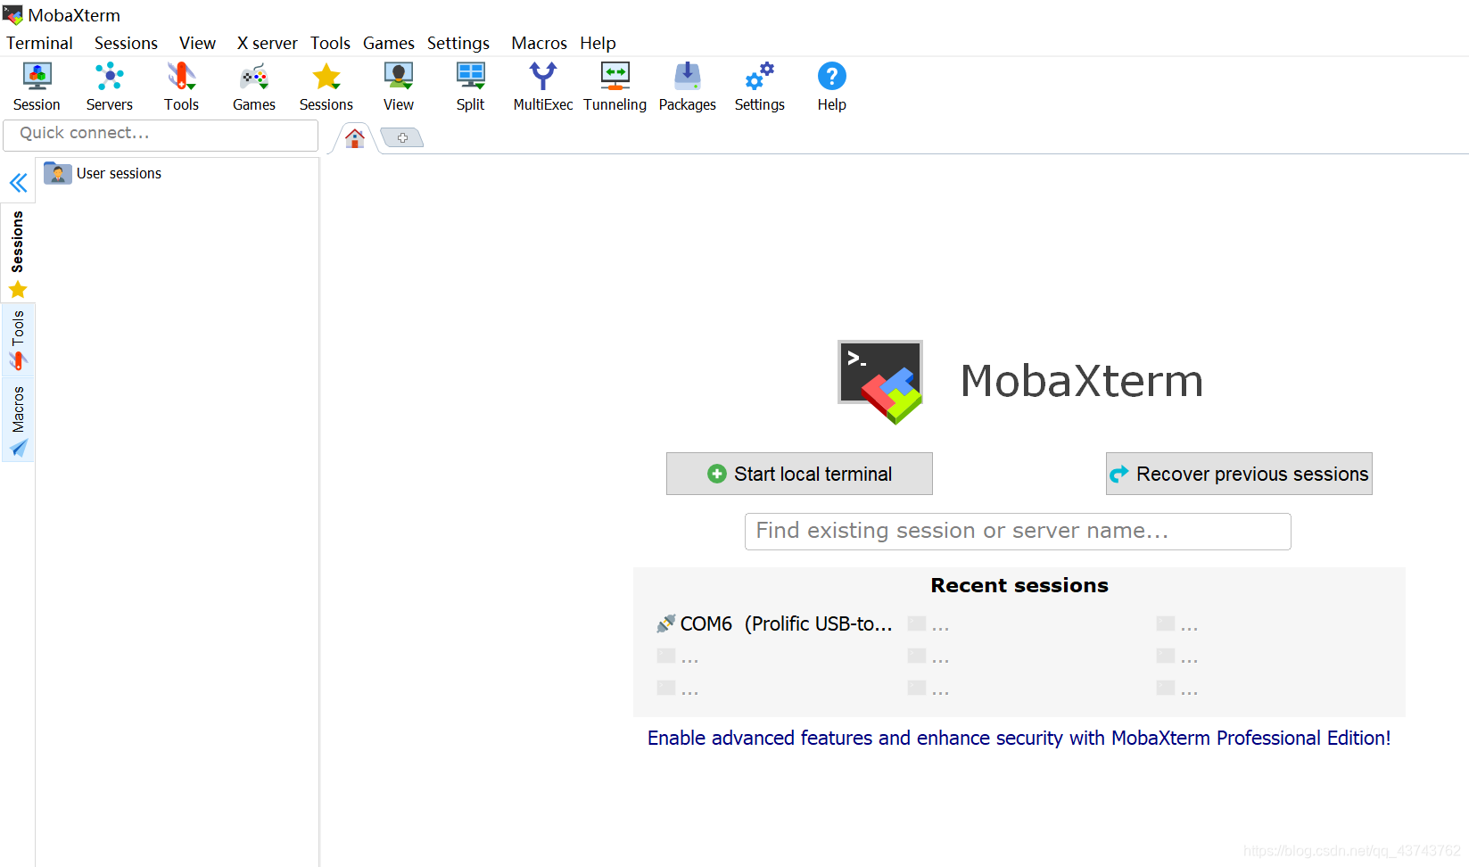Select the Macros vertical sidebar tab
This screenshot has width=1469, height=867.
18,419
